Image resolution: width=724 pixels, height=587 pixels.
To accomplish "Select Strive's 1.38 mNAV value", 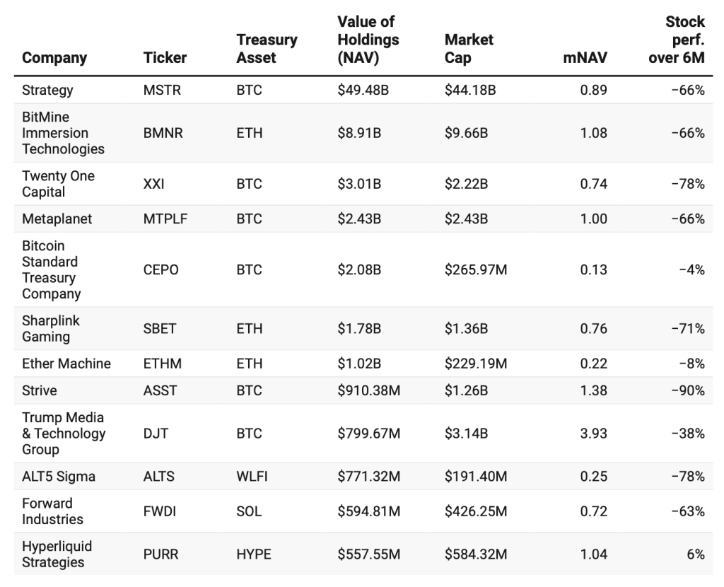I will pos(593,390).
